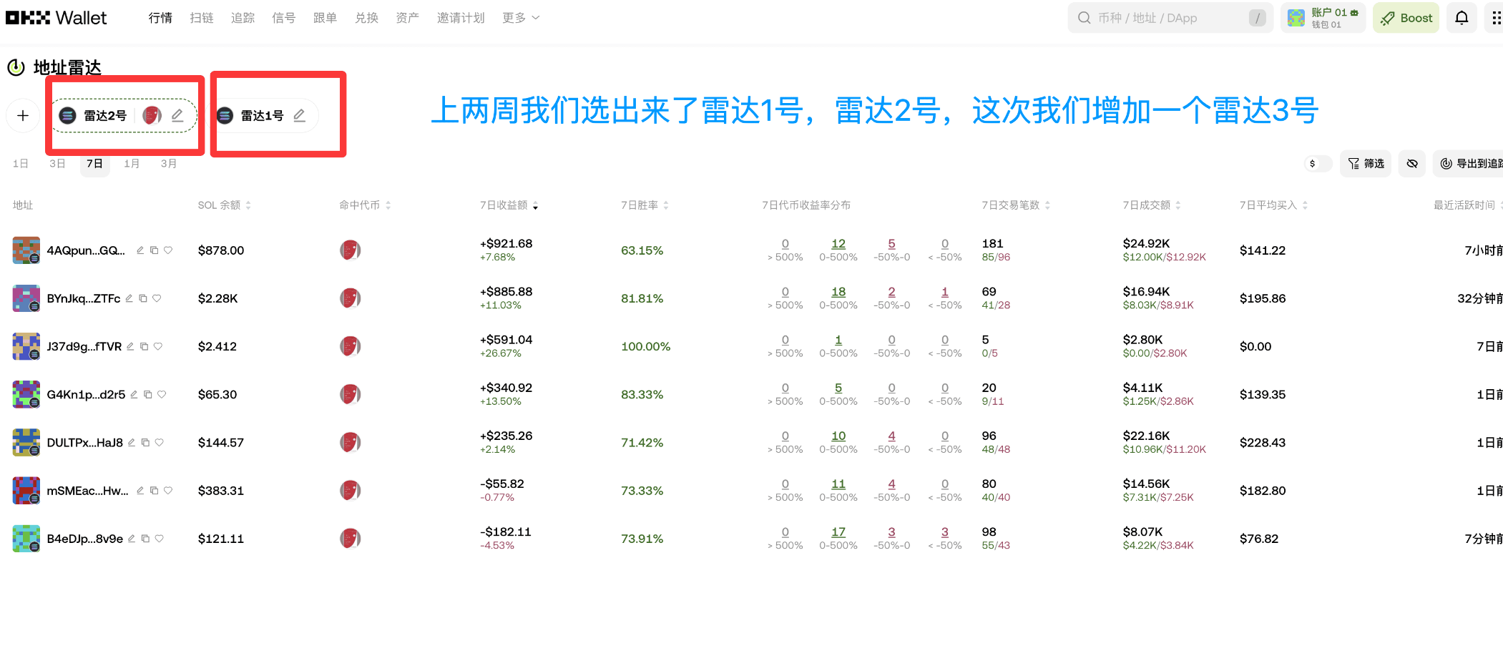Click the Boost button
The image size is (1503, 671).
pyautogui.click(x=1406, y=18)
